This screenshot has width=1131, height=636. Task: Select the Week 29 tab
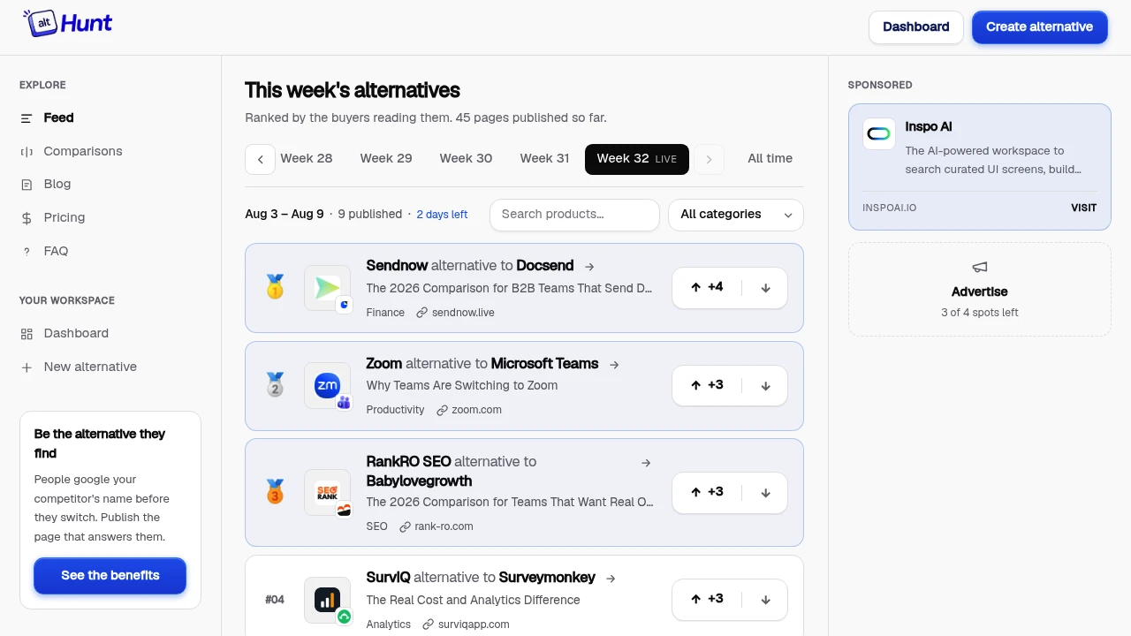(386, 159)
